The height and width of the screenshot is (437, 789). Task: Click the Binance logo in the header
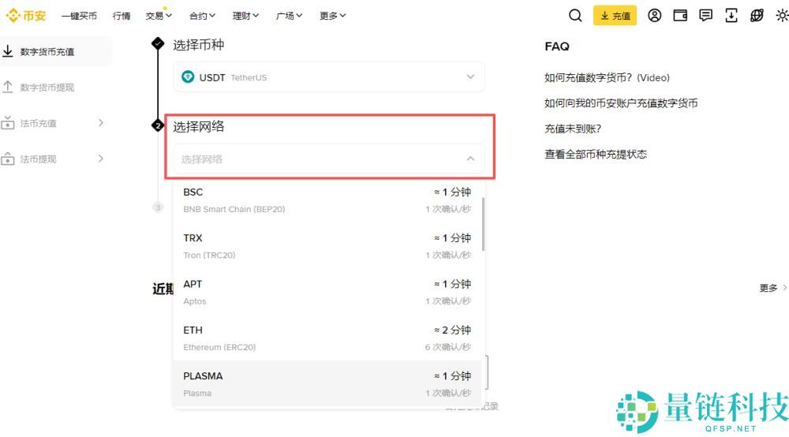[26, 16]
